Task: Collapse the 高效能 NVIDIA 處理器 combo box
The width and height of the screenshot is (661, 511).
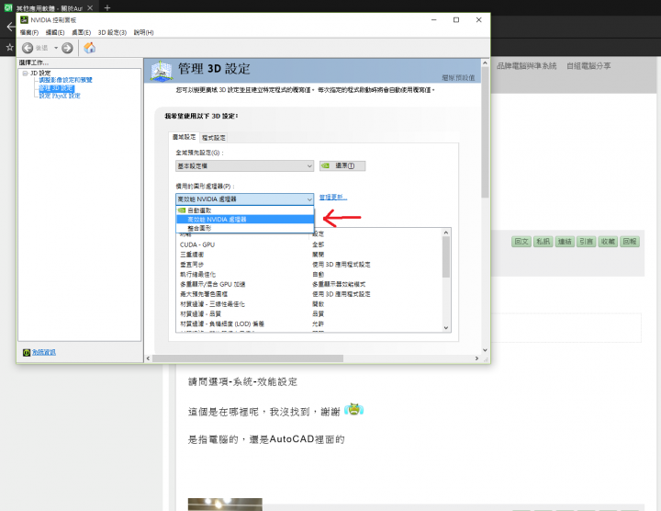Action: coord(244,199)
